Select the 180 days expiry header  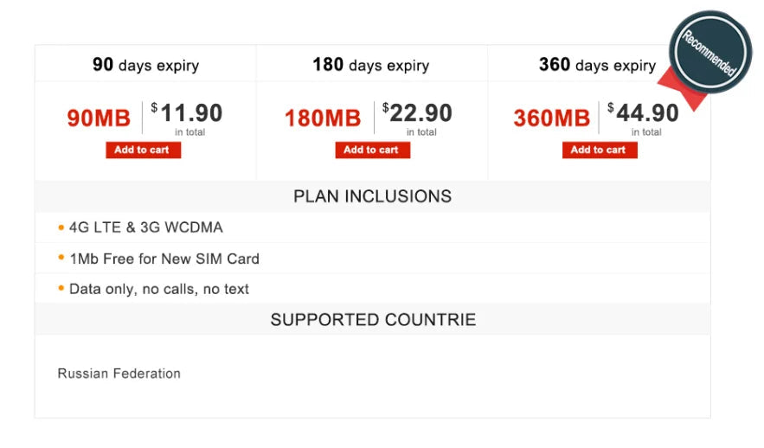click(x=370, y=65)
